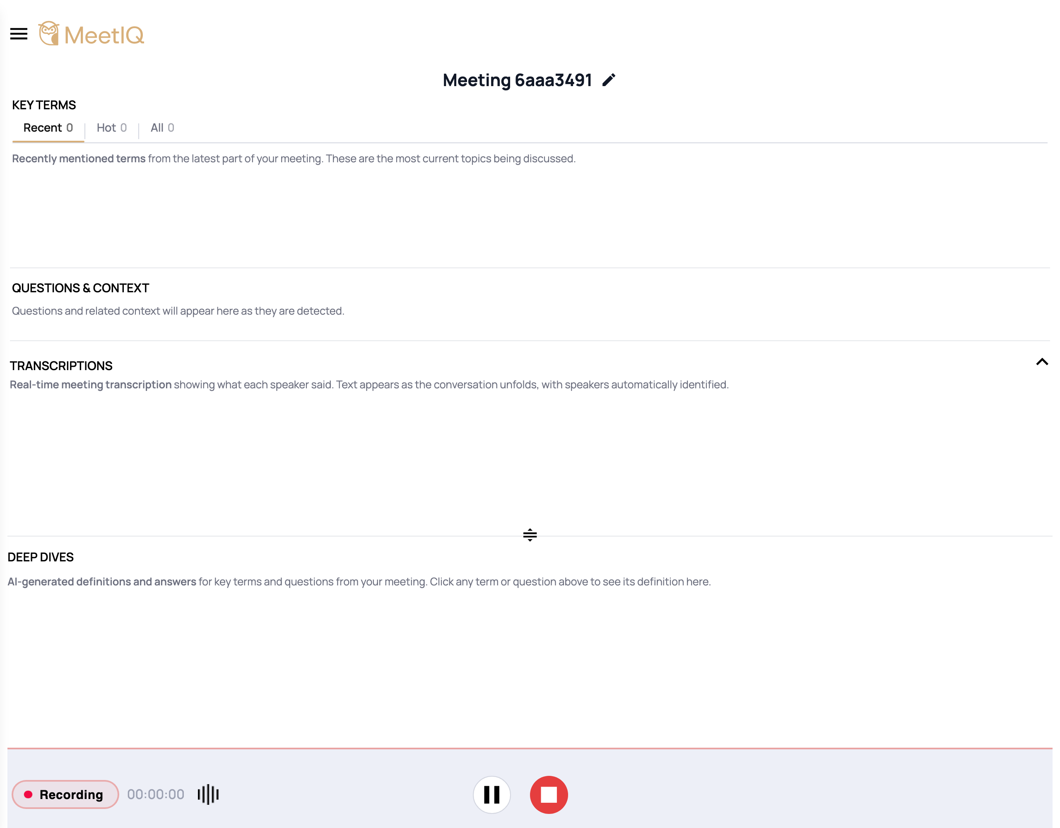The image size is (1060, 828).
Task: Click the Recording status badge
Action: [x=65, y=794]
